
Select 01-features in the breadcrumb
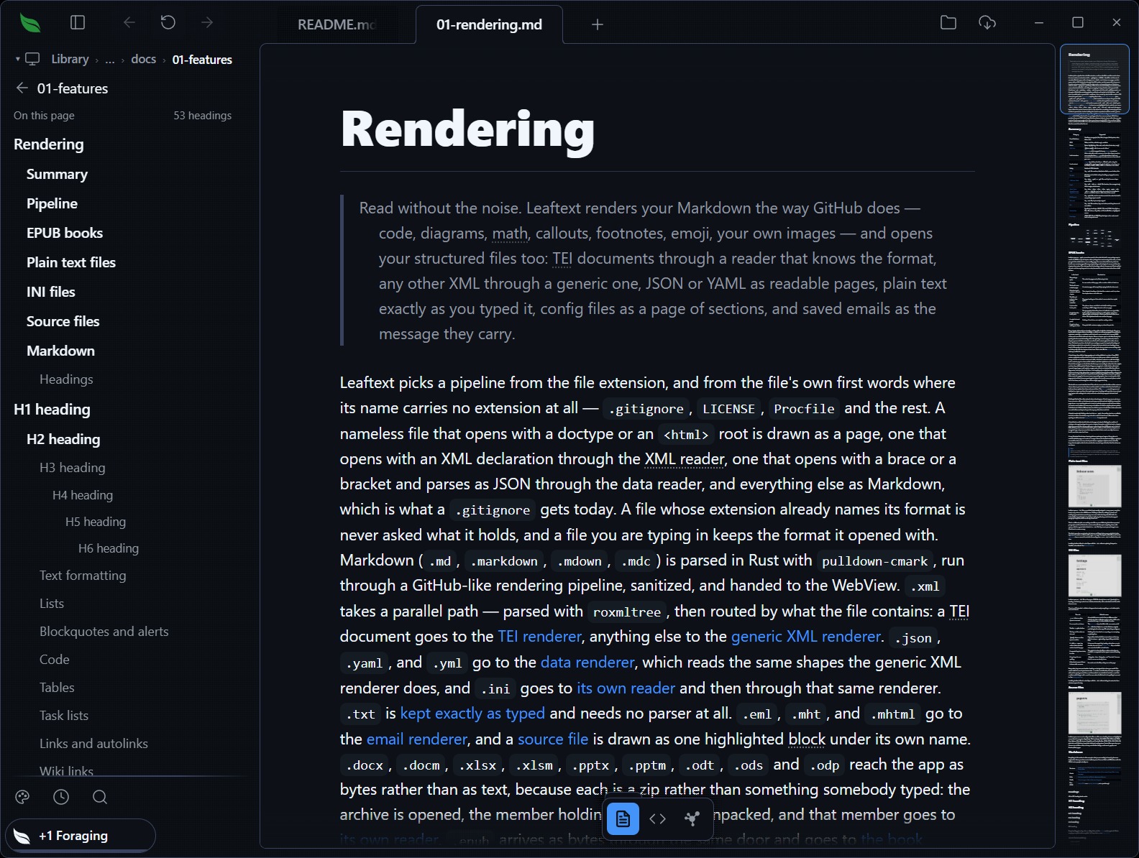click(202, 59)
